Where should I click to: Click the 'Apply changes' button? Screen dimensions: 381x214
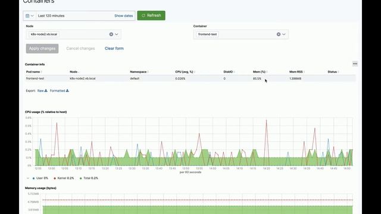pos(42,49)
